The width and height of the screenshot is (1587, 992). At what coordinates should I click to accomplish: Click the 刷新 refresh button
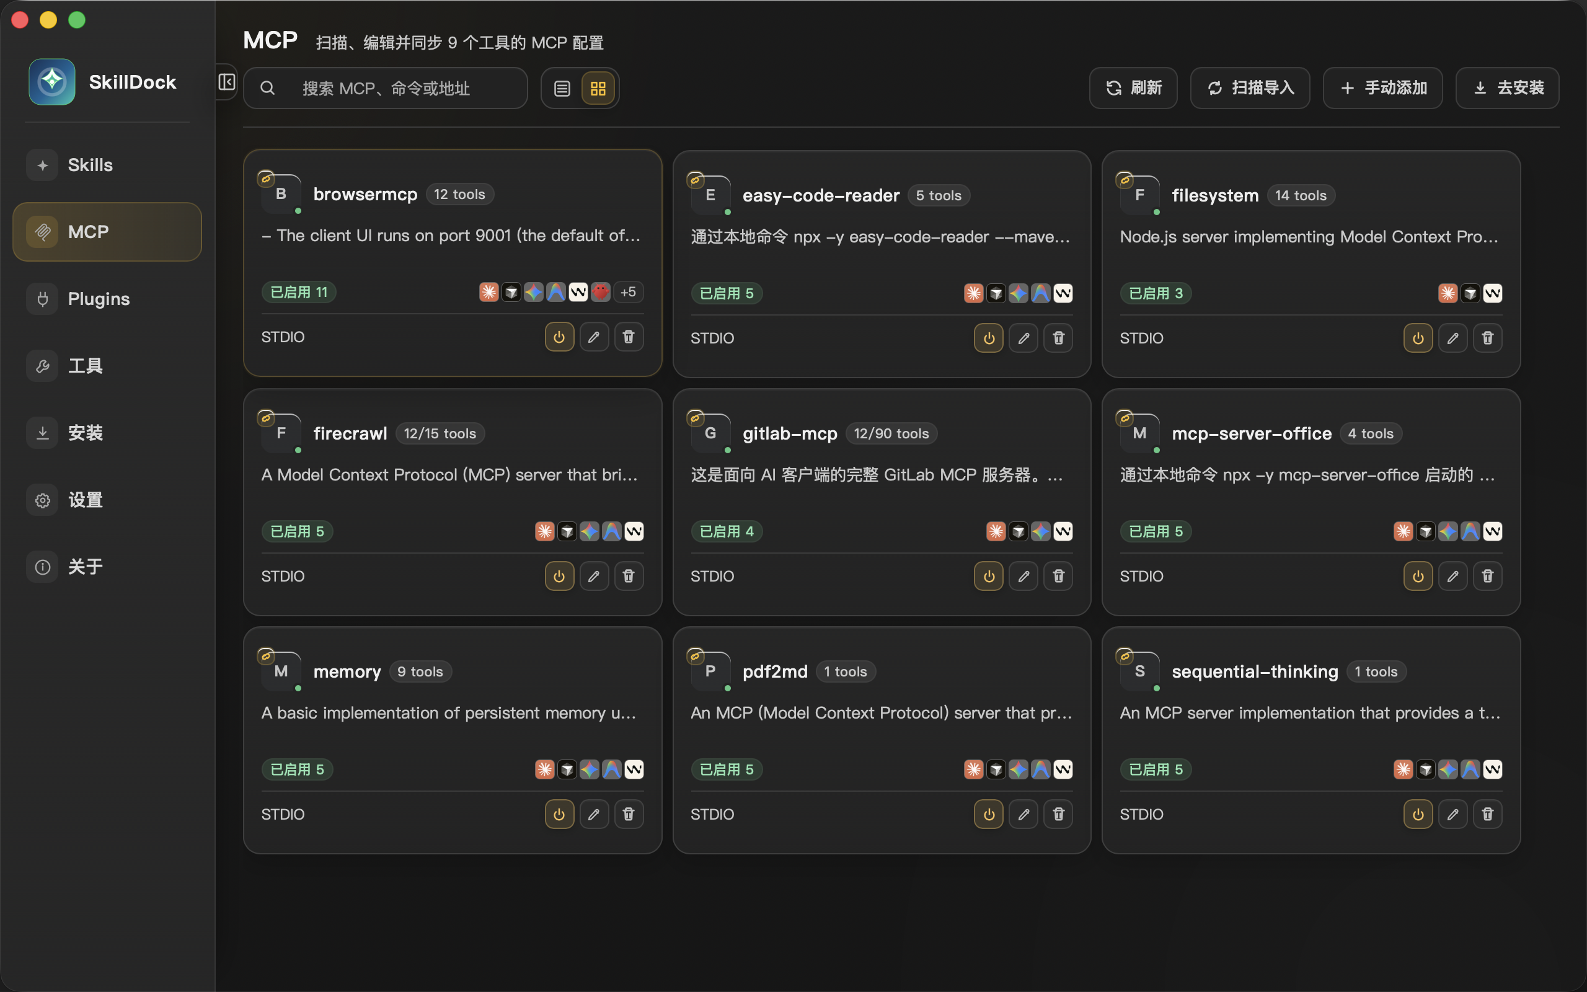click(x=1133, y=88)
